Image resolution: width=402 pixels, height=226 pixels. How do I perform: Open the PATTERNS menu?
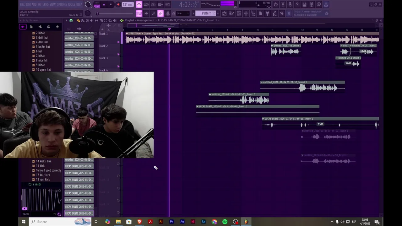[43, 4]
